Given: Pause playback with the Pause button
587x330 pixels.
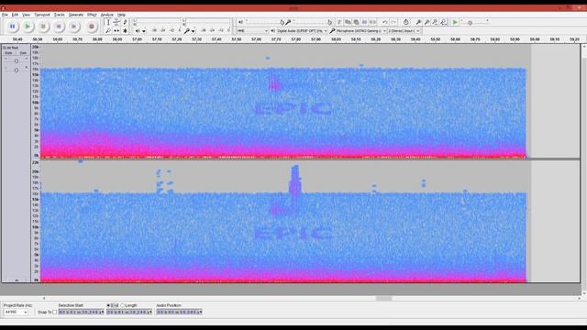Looking at the screenshot, I should coord(12,27).
